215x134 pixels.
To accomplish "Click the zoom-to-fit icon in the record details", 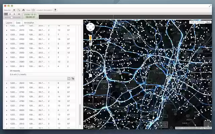I will (x=69, y=78).
